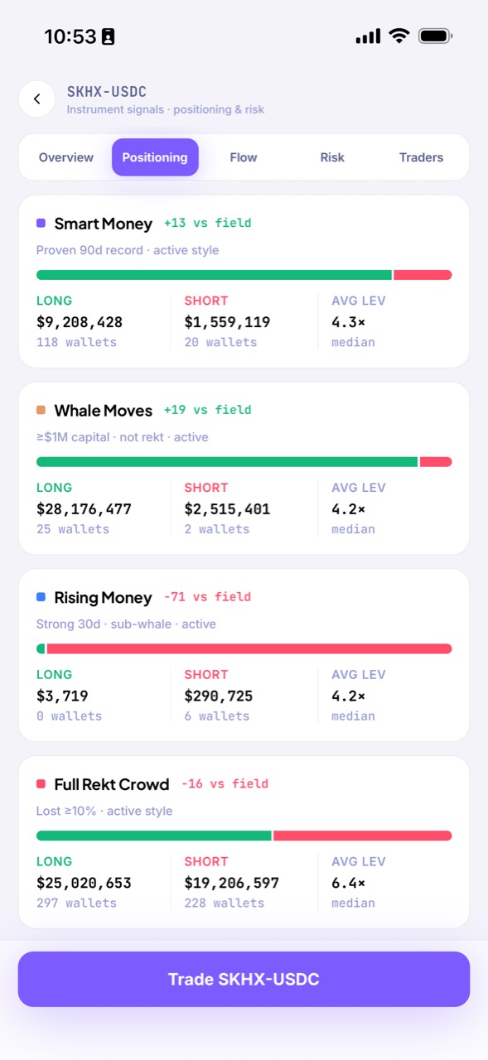Image resolution: width=488 pixels, height=1060 pixels.
Task: Tap the Smart Money long value $9,208,428
Action: click(80, 322)
